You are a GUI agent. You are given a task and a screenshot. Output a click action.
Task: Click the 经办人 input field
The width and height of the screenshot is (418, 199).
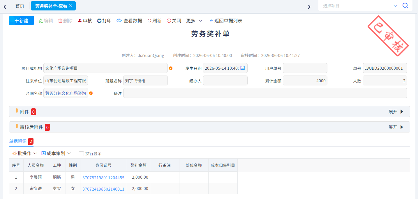point(225,80)
